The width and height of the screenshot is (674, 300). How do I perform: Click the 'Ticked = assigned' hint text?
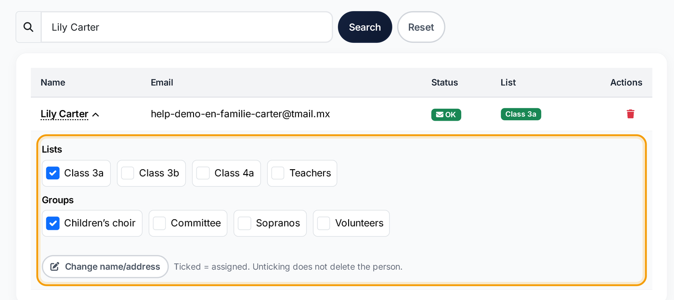pyautogui.click(x=288, y=266)
